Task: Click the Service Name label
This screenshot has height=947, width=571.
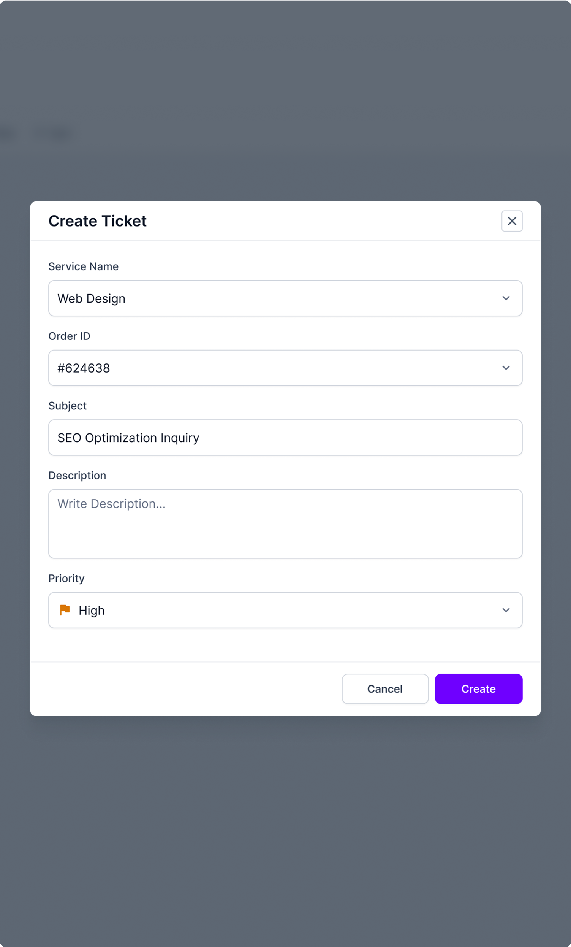Action: pyautogui.click(x=83, y=266)
